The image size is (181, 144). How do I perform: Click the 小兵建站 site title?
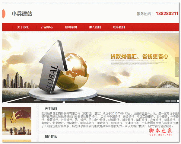[22, 14]
